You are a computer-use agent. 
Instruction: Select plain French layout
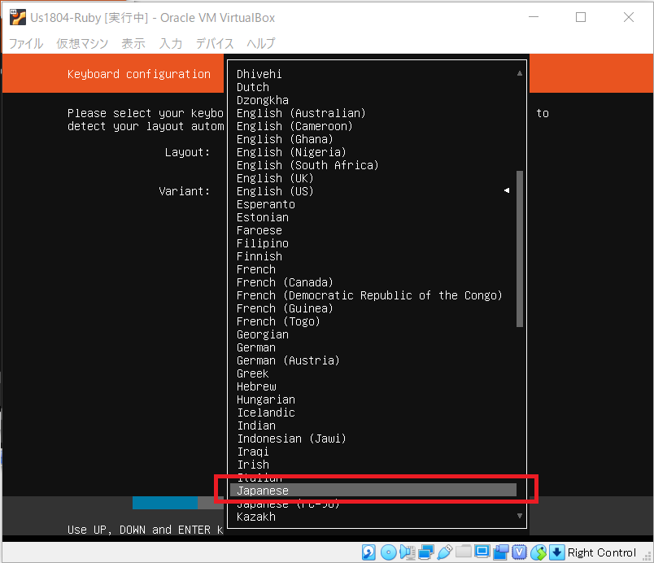tap(256, 269)
